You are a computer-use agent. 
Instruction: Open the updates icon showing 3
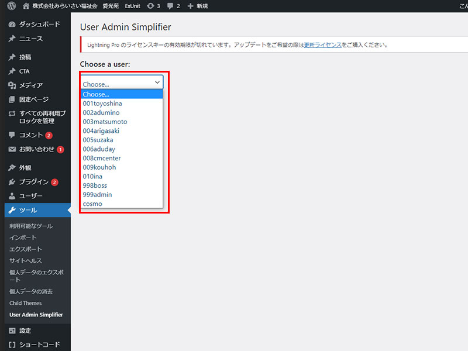click(150, 6)
